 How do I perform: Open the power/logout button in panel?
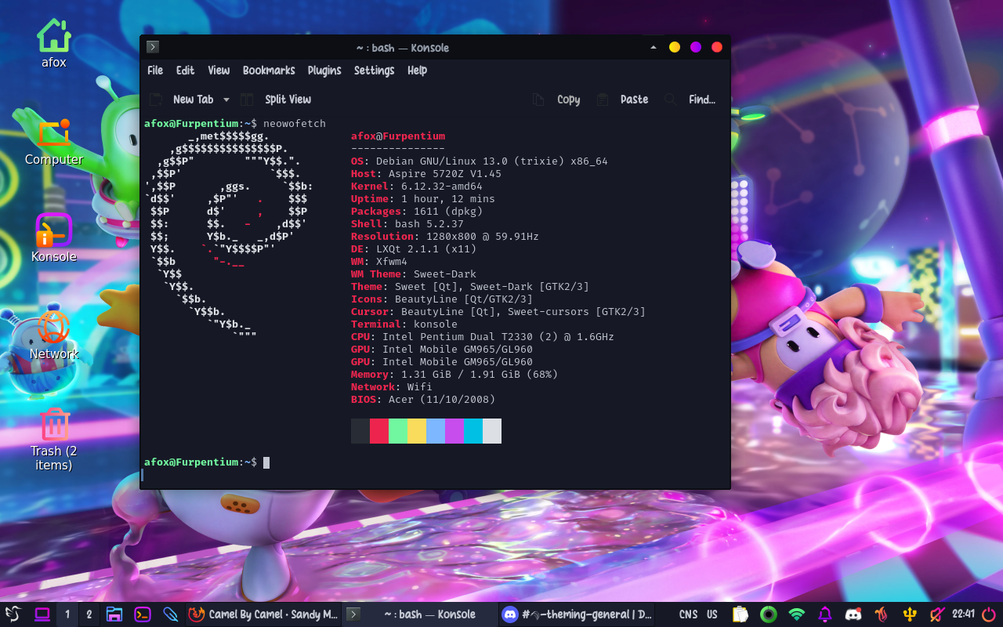[989, 614]
